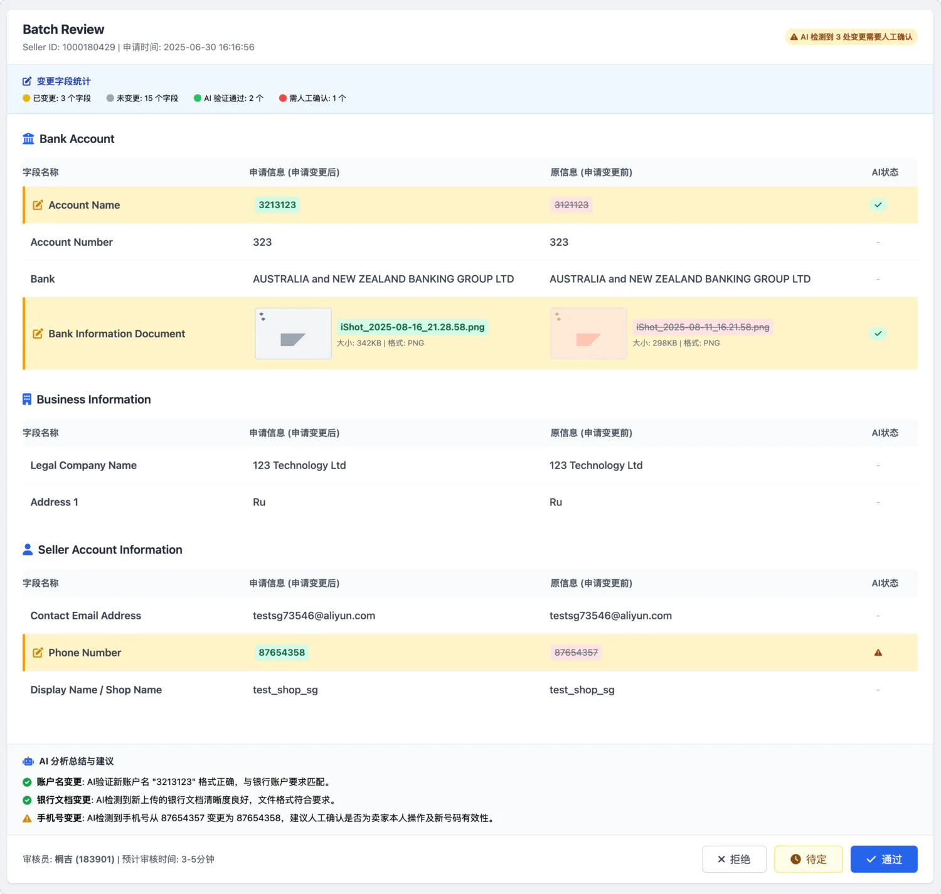This screenshot has height=894, width=941.
Task: Click the edit icon beside 变更字段统计
Action: coord(27,82)
